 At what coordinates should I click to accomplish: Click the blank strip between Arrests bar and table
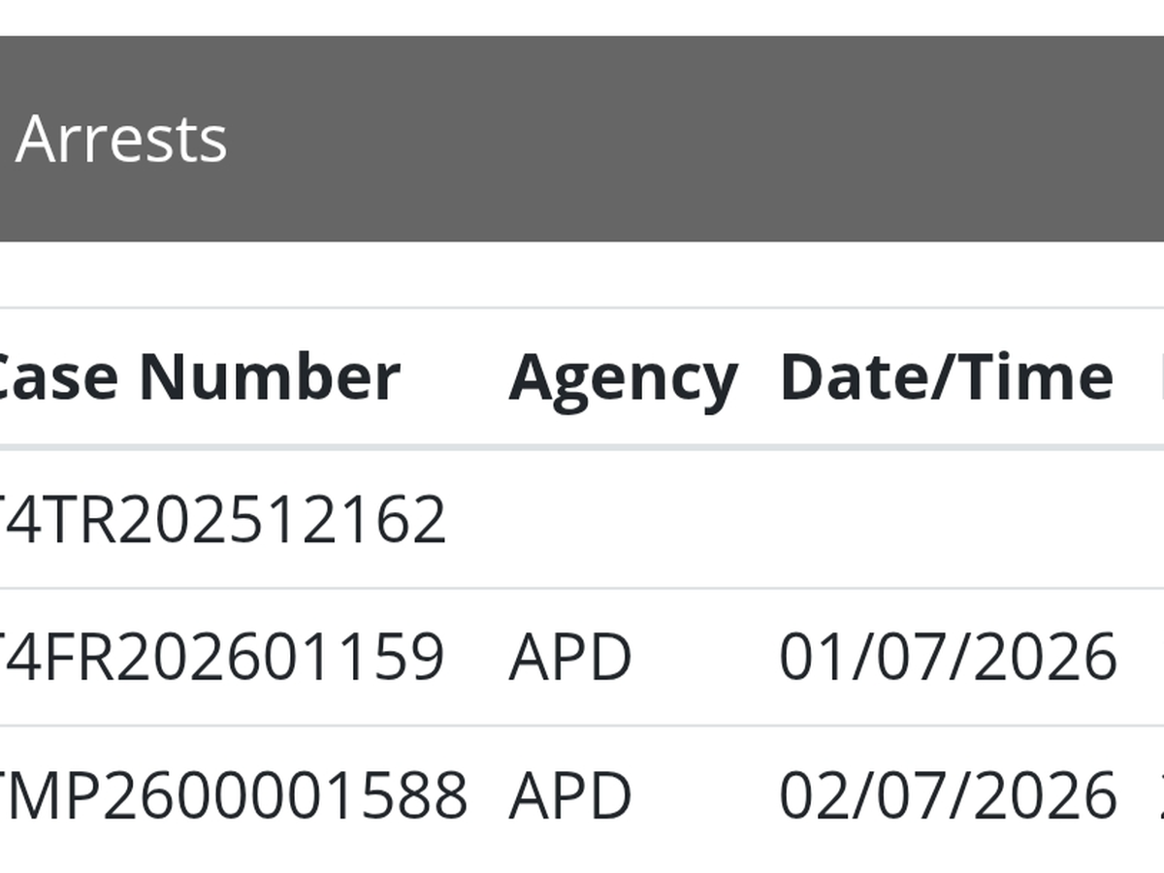tap(582, 274)
